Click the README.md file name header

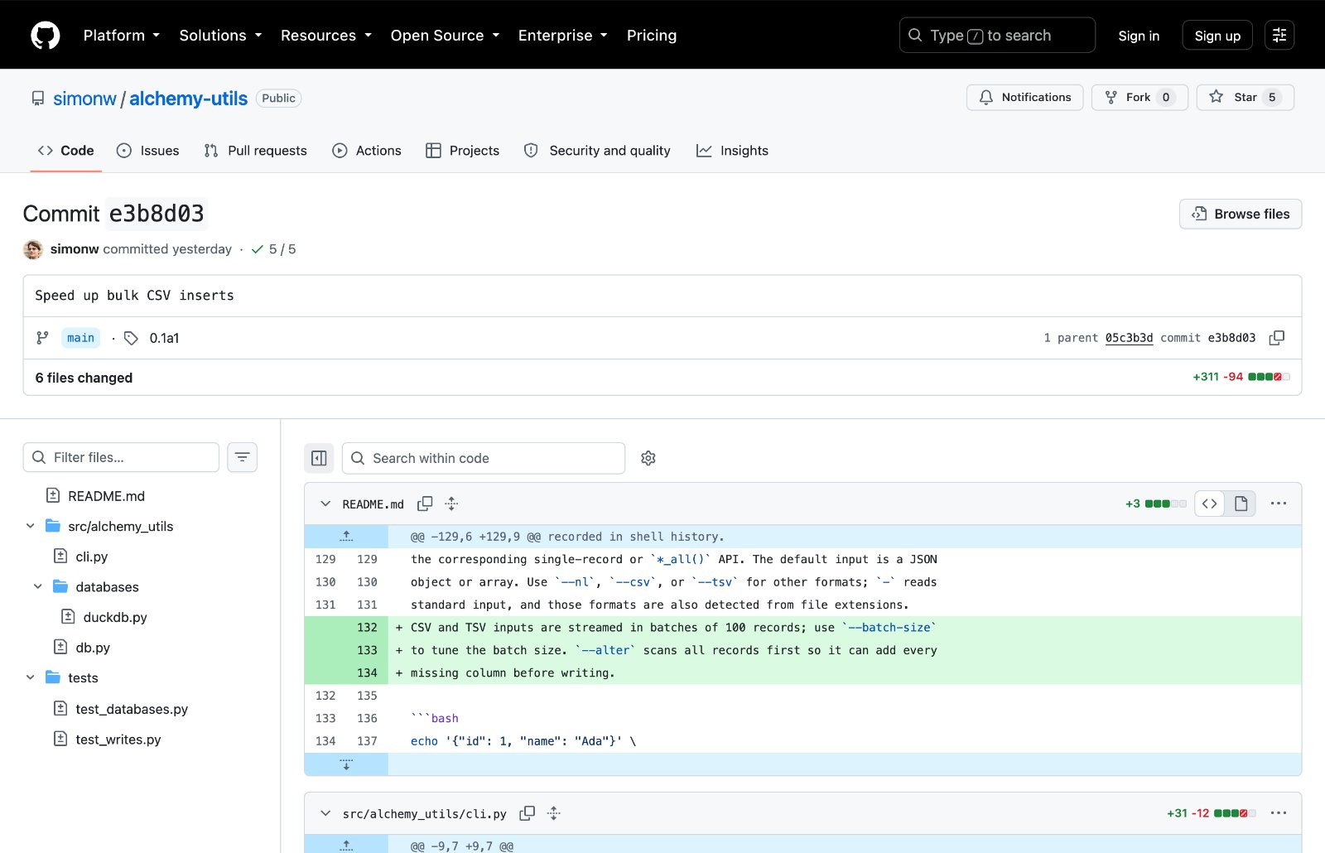point(373,504)
